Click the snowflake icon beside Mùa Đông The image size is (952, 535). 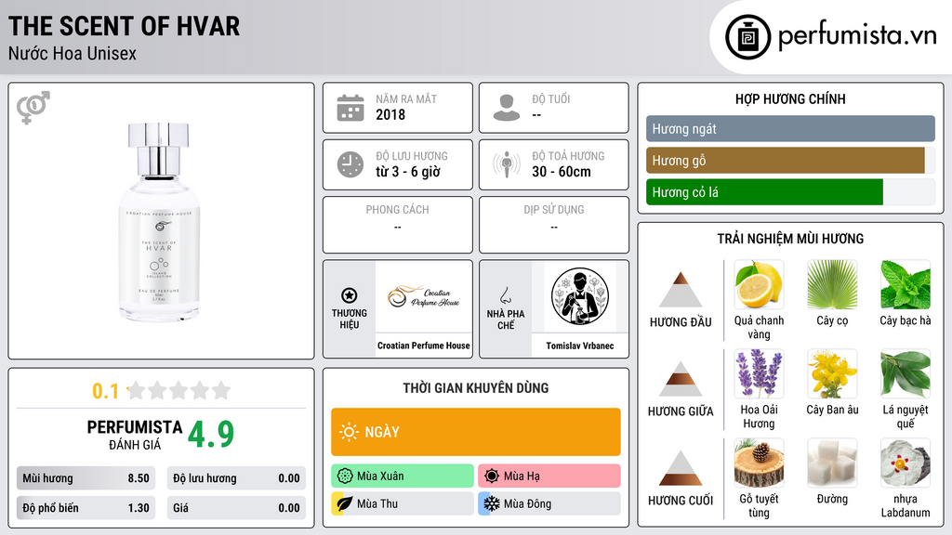click(x=492, y=503)
